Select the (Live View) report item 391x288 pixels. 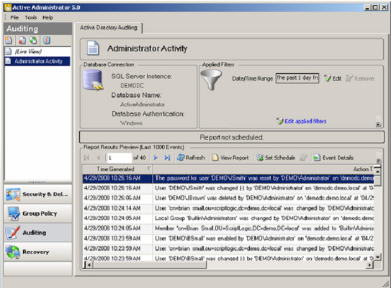coord(38,52)
